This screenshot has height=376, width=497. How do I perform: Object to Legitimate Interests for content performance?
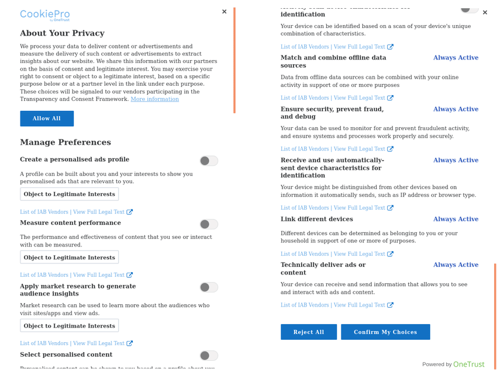pyautogui.click(x=69, y=257)
